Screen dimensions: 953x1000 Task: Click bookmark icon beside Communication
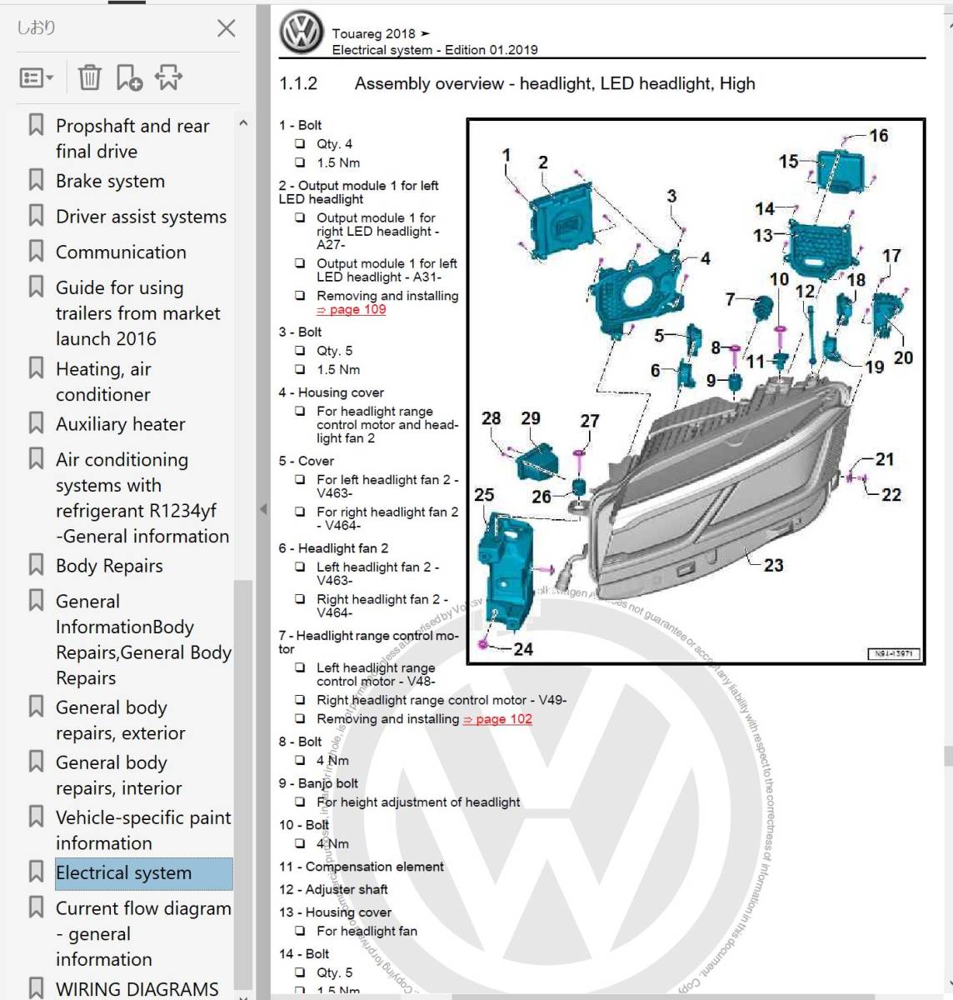36,251
